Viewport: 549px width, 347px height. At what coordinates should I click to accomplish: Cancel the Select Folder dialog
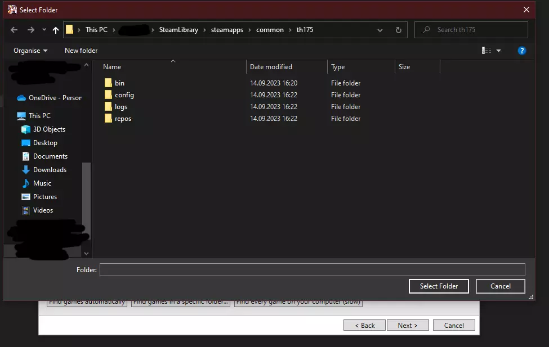[501, 286]
